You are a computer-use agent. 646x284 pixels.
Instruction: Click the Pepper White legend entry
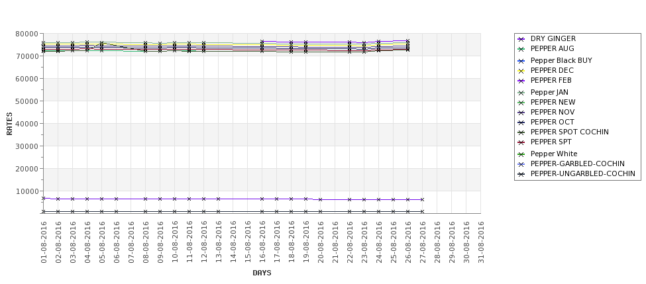547,154
